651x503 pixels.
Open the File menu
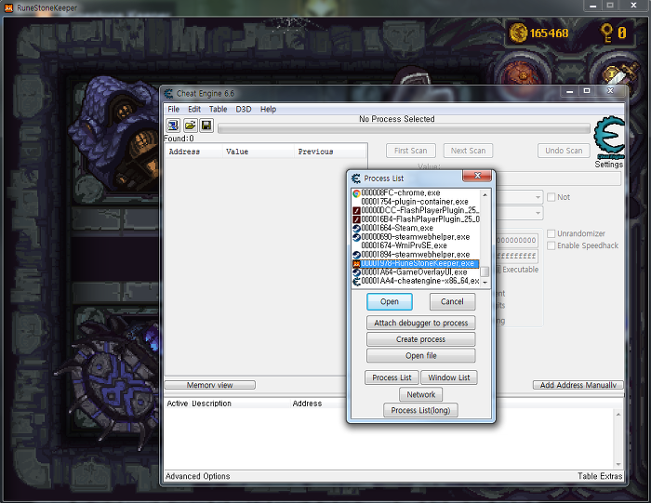(174, 109)
